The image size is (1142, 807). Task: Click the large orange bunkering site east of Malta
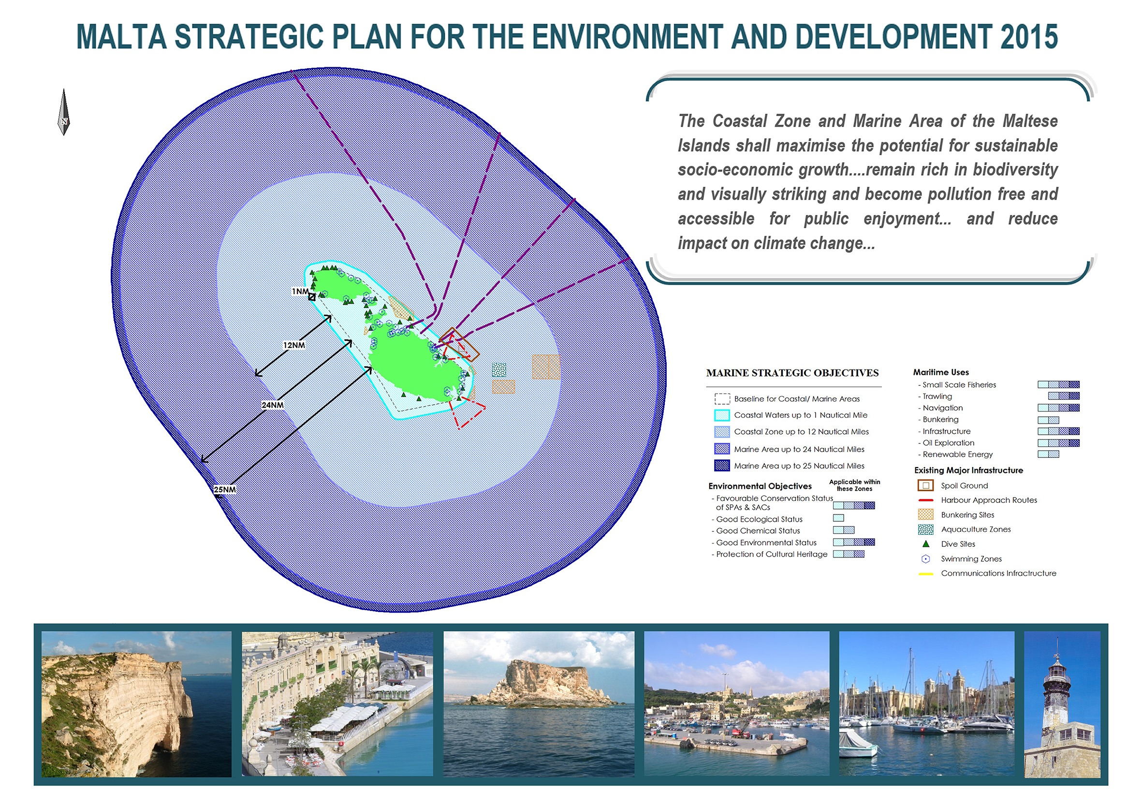click(x=546, y=367)
